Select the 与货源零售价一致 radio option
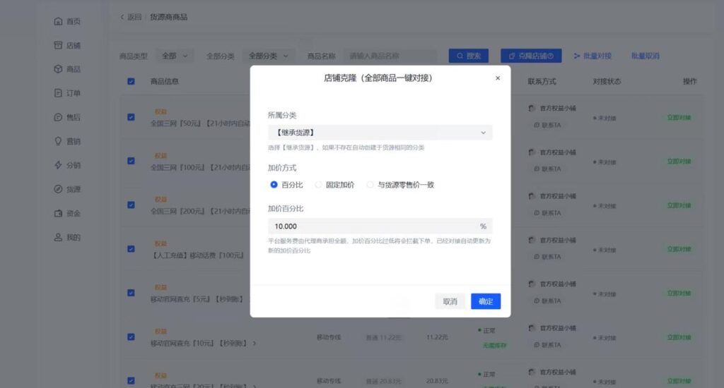The width and height of the screenshot is (724, 388). pyautogui.click(x=370, y=185)
